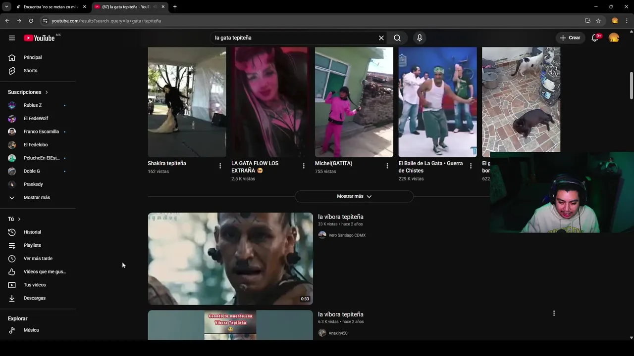This screenshot has width=634, height=356.
Task: Reload the page in browser toolbar
Action: click(x=31, y=21)
